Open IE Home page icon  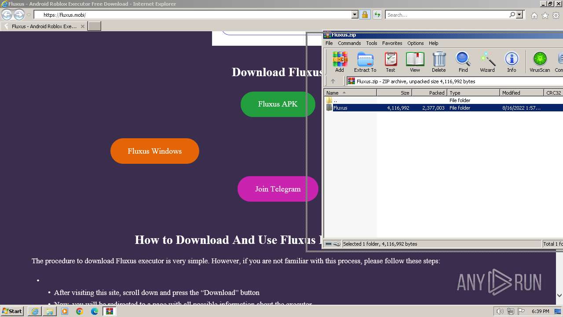(534, 15)
